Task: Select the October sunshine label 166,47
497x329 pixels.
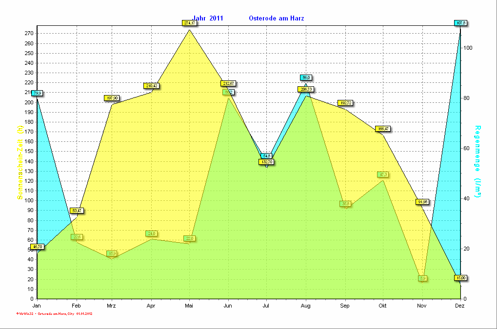Action: [x=382, y=129]
